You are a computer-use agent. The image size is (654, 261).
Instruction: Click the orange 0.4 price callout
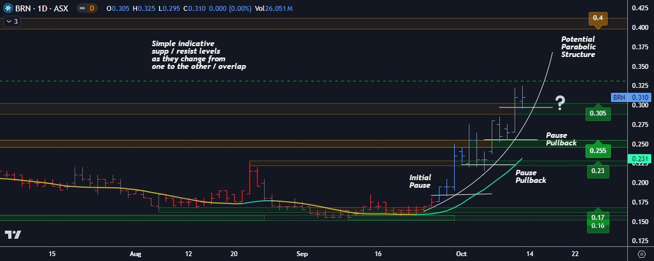[598, 18]
